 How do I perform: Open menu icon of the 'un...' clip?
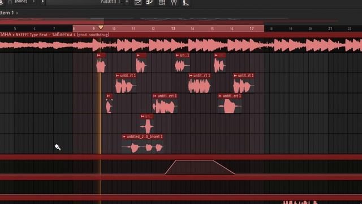pos(143,116)
